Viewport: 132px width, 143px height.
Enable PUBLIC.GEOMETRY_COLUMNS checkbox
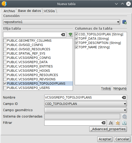coord(5,40)
